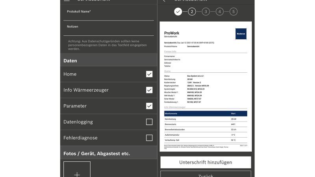The width and height of the screenshot is (315, 177).
Task: Uncheck the Home data checkbox
Action: tap(149, 74)
